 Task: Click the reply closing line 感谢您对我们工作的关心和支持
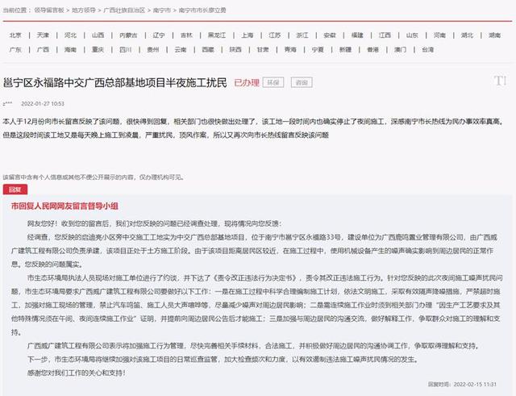76,373
